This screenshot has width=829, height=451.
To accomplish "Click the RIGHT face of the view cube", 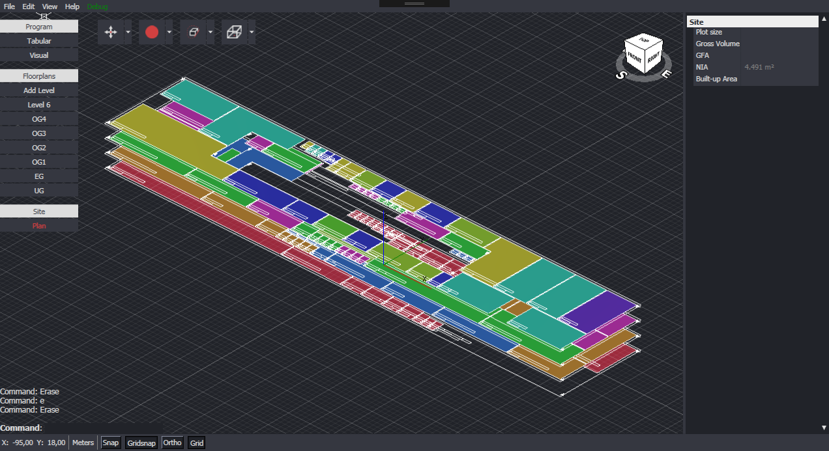I will click(654, 57).
